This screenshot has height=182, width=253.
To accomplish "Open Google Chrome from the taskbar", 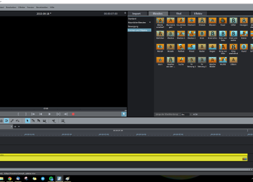I will [10, 178].
